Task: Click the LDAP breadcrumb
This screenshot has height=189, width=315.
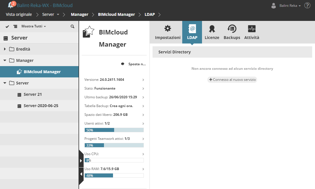Action: (x=150, y=14)
